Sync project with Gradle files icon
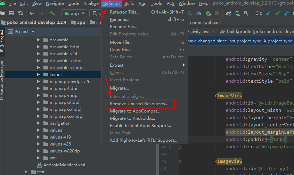 point(228,13)
